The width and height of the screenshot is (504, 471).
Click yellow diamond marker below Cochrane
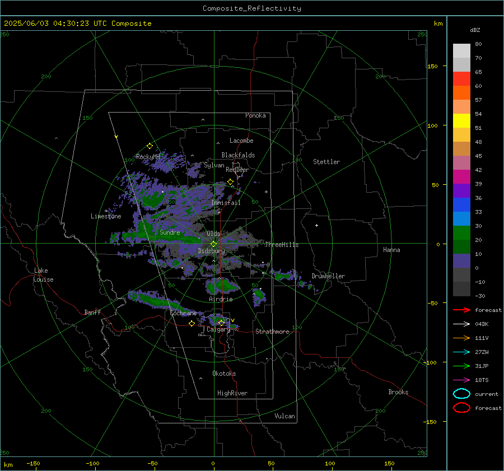click(x=192, y=323)
